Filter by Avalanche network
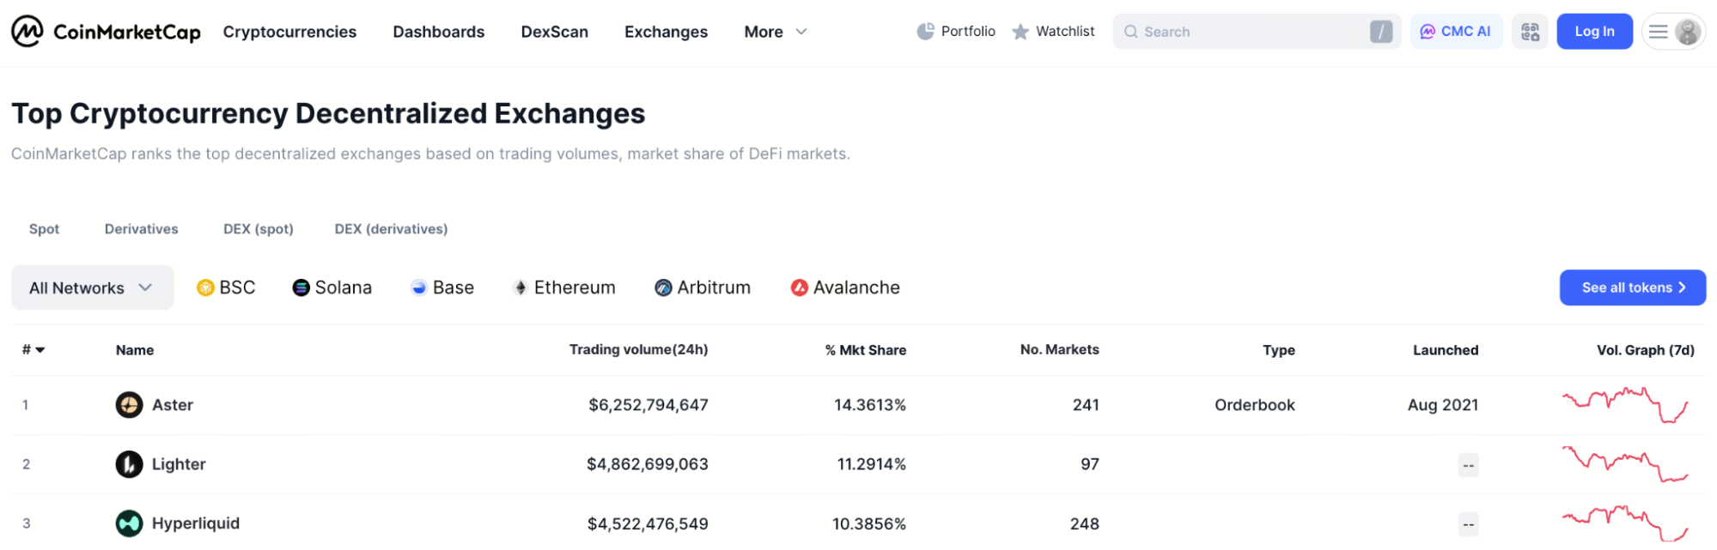 click(x=845, y=287)
